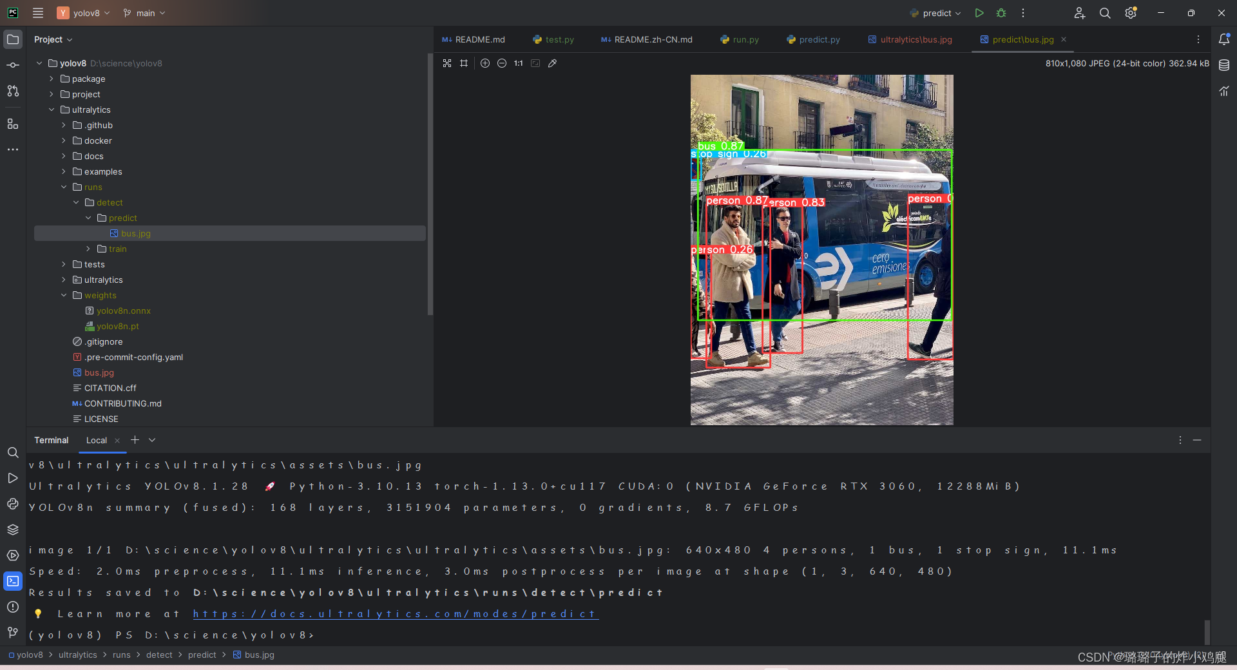1237x670 pixels.
Task: Select the Terminal tool window icon
Action: [13, 581]
